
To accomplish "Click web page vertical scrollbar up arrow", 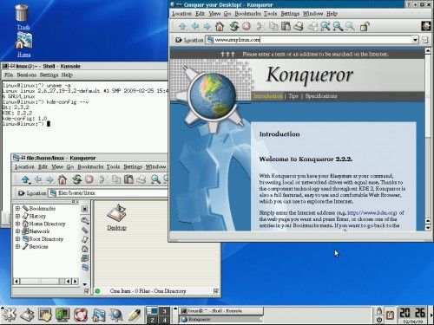I will pyautogui.click(x=428, y=51).
